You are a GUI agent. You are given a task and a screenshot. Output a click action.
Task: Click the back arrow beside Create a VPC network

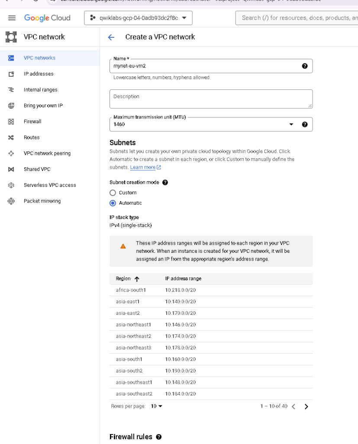pos(111,37)
